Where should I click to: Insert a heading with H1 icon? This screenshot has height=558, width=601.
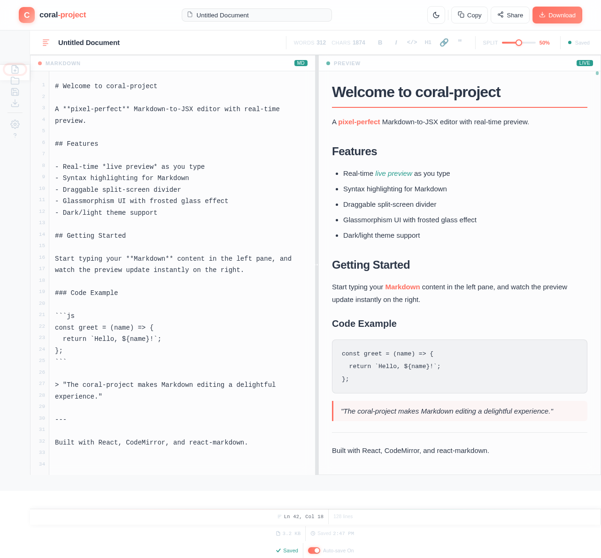point(428,42)
